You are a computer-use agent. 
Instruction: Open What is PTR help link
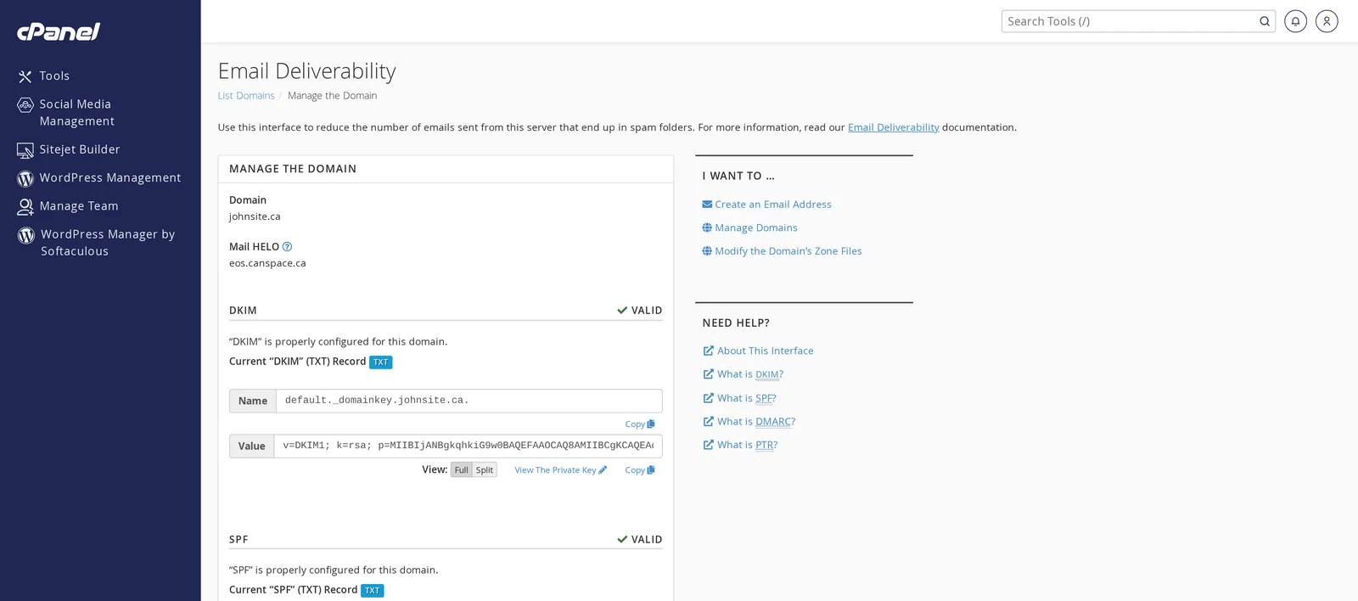click(x=748, y=445)
